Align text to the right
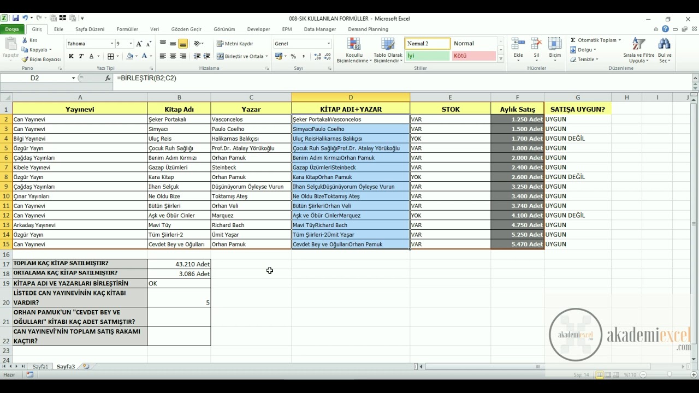Viewport: 699px width, 393px height. pyautogui.click(x=183, y=56)
